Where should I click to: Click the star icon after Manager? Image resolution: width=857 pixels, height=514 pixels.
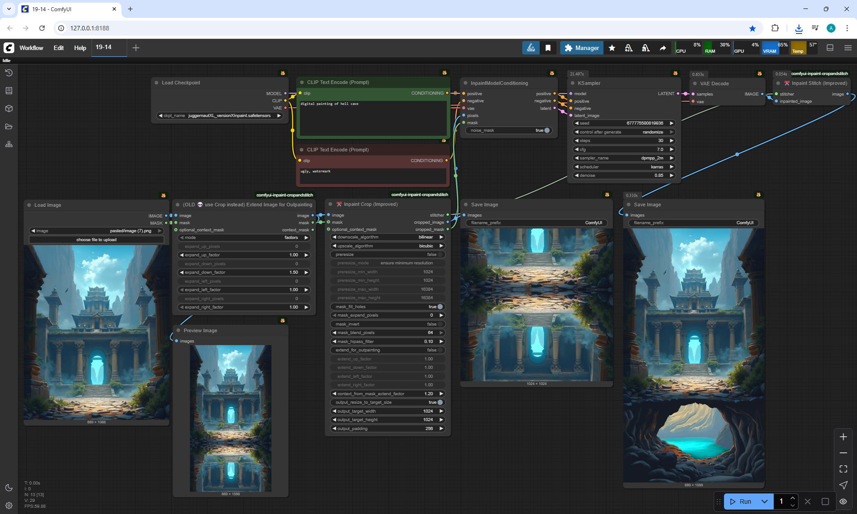pos(612,48)
